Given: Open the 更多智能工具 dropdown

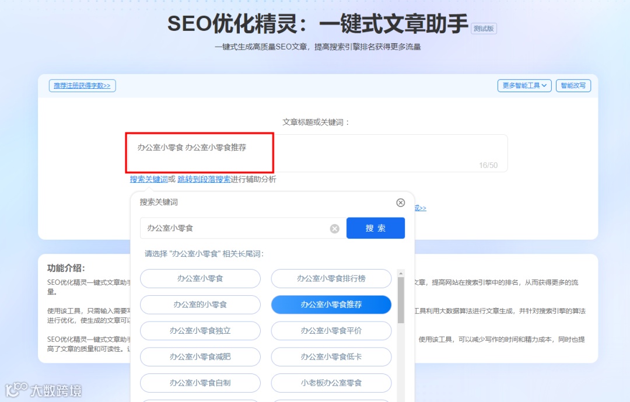Looking at the screenshot, I should (524, 86).
